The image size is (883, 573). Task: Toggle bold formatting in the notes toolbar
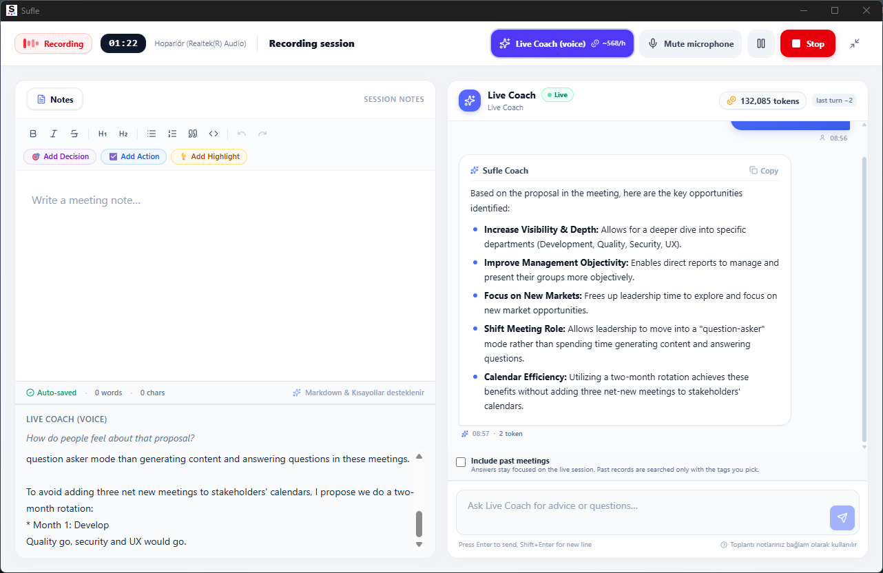click(x=33, y=134)
